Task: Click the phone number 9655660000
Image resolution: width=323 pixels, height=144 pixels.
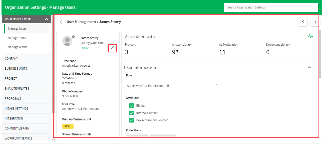Action: click(x=70, y=96)
